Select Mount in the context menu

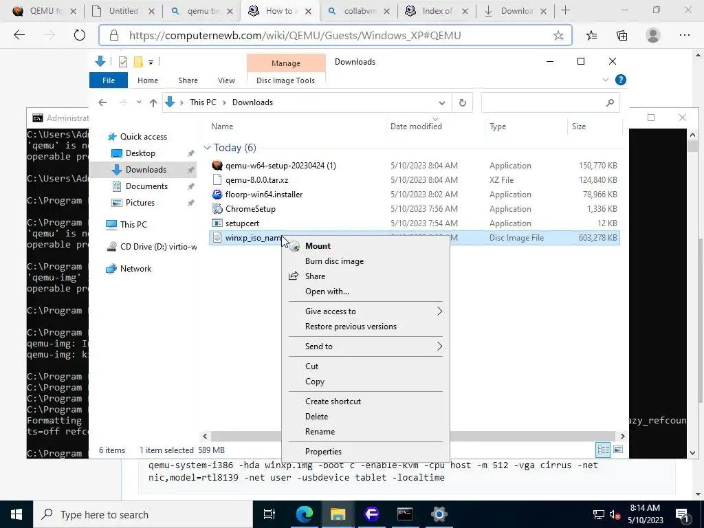click(318, 245)
